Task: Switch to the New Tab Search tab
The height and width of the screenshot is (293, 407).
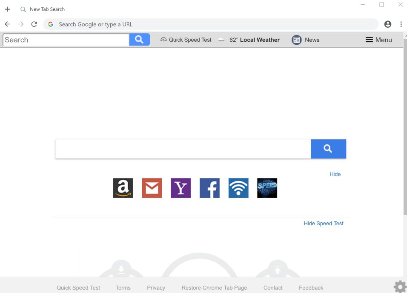Action: [x=47, y=9]
